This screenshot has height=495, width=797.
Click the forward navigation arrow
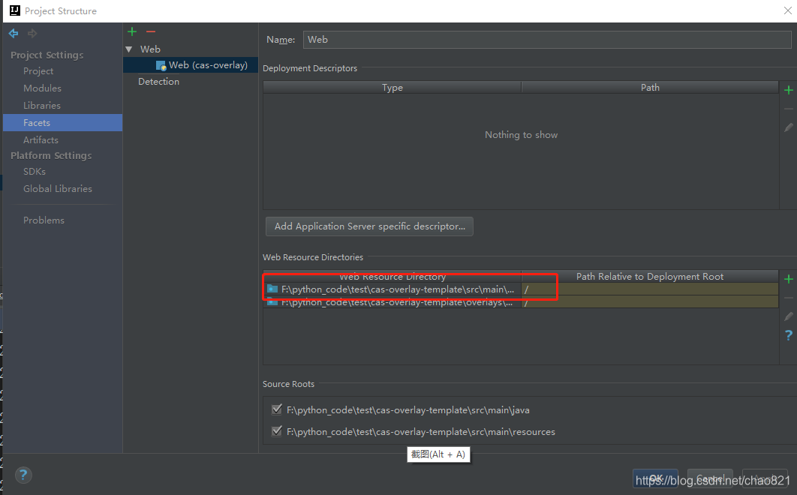(32, 34)
